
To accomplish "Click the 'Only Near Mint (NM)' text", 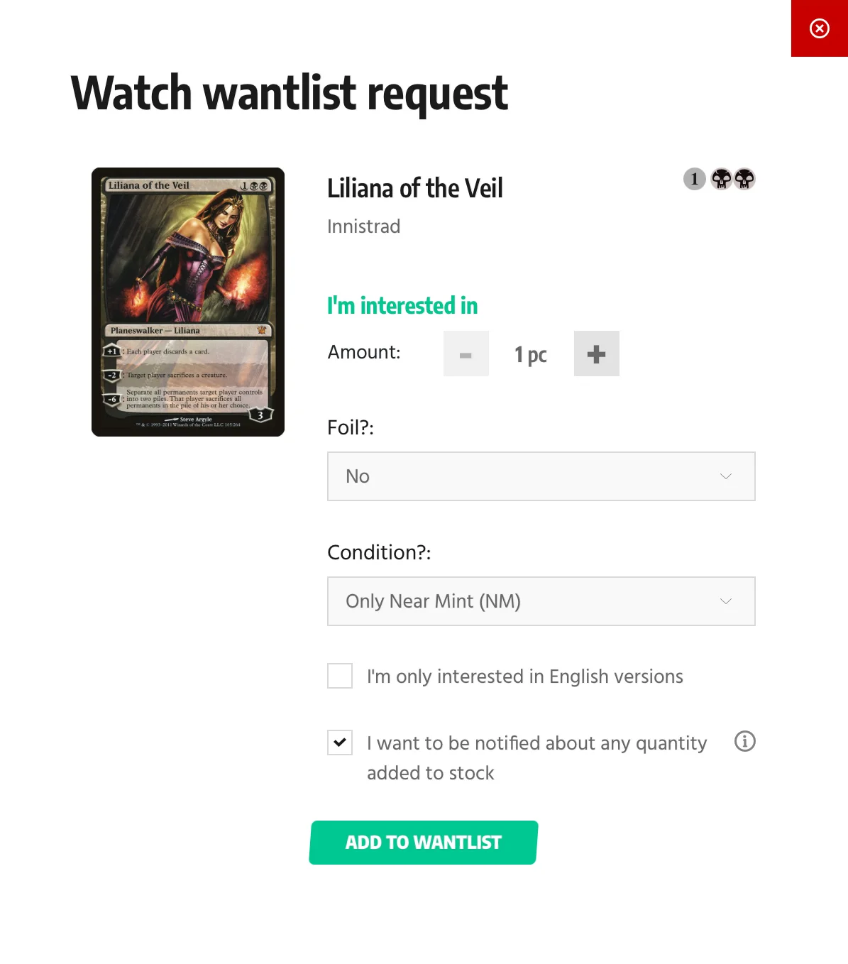I will pyautogui.click(x=434, y=601).
